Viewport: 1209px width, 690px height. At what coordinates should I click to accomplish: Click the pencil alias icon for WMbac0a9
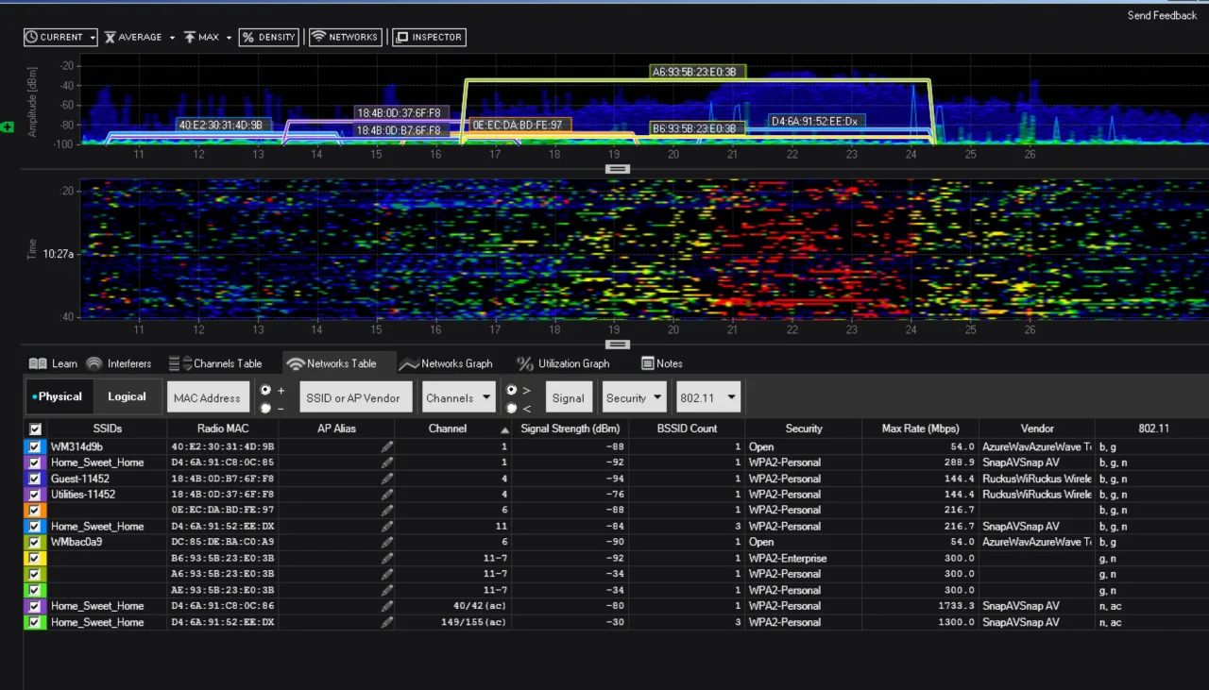point(386,543)
